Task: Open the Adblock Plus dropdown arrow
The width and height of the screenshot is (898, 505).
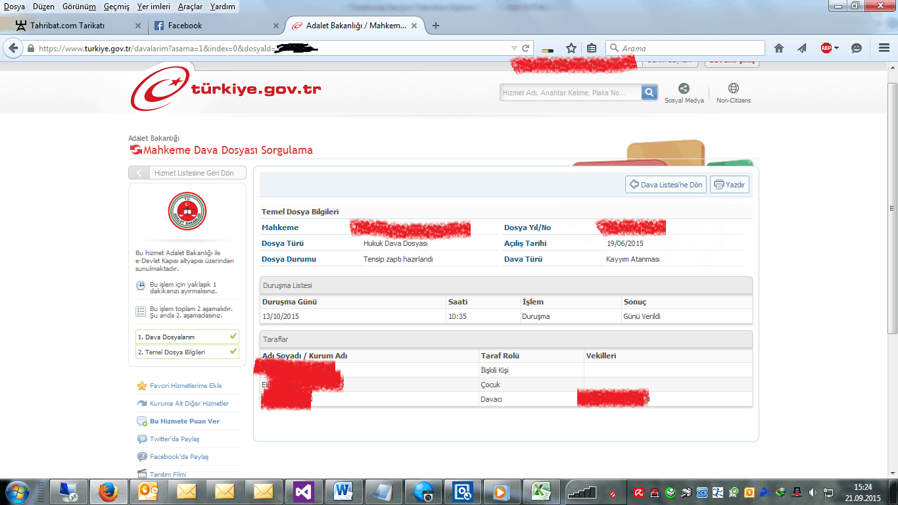Action: point(837,48)
